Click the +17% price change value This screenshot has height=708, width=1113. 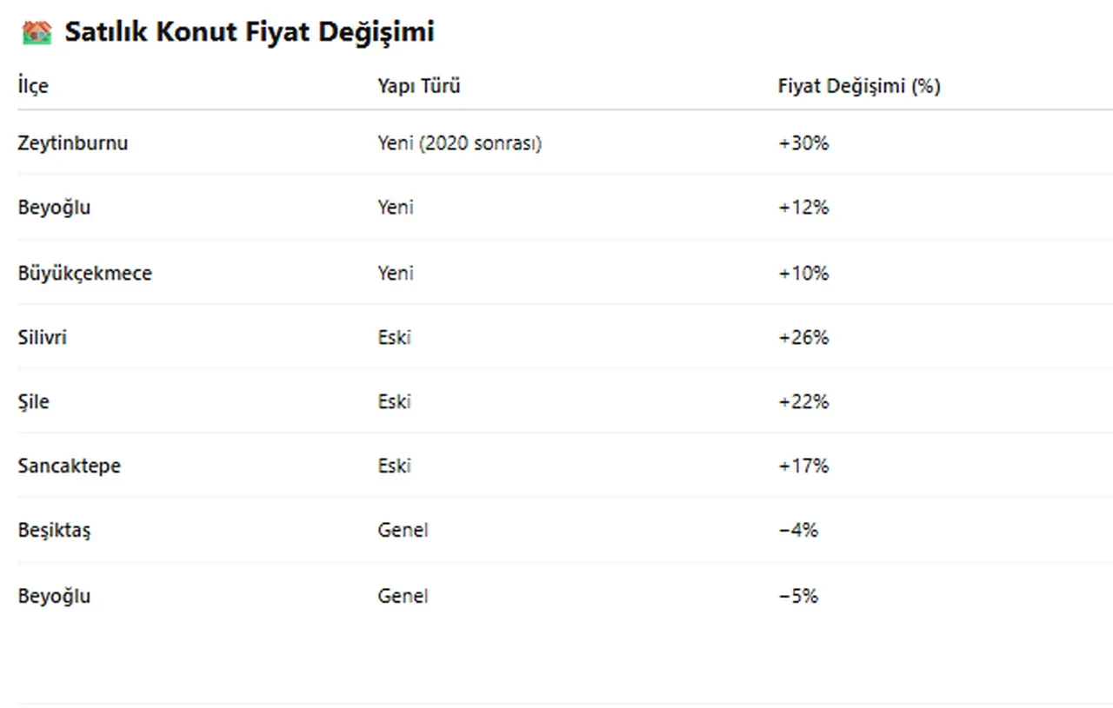(x=803, y=466)
